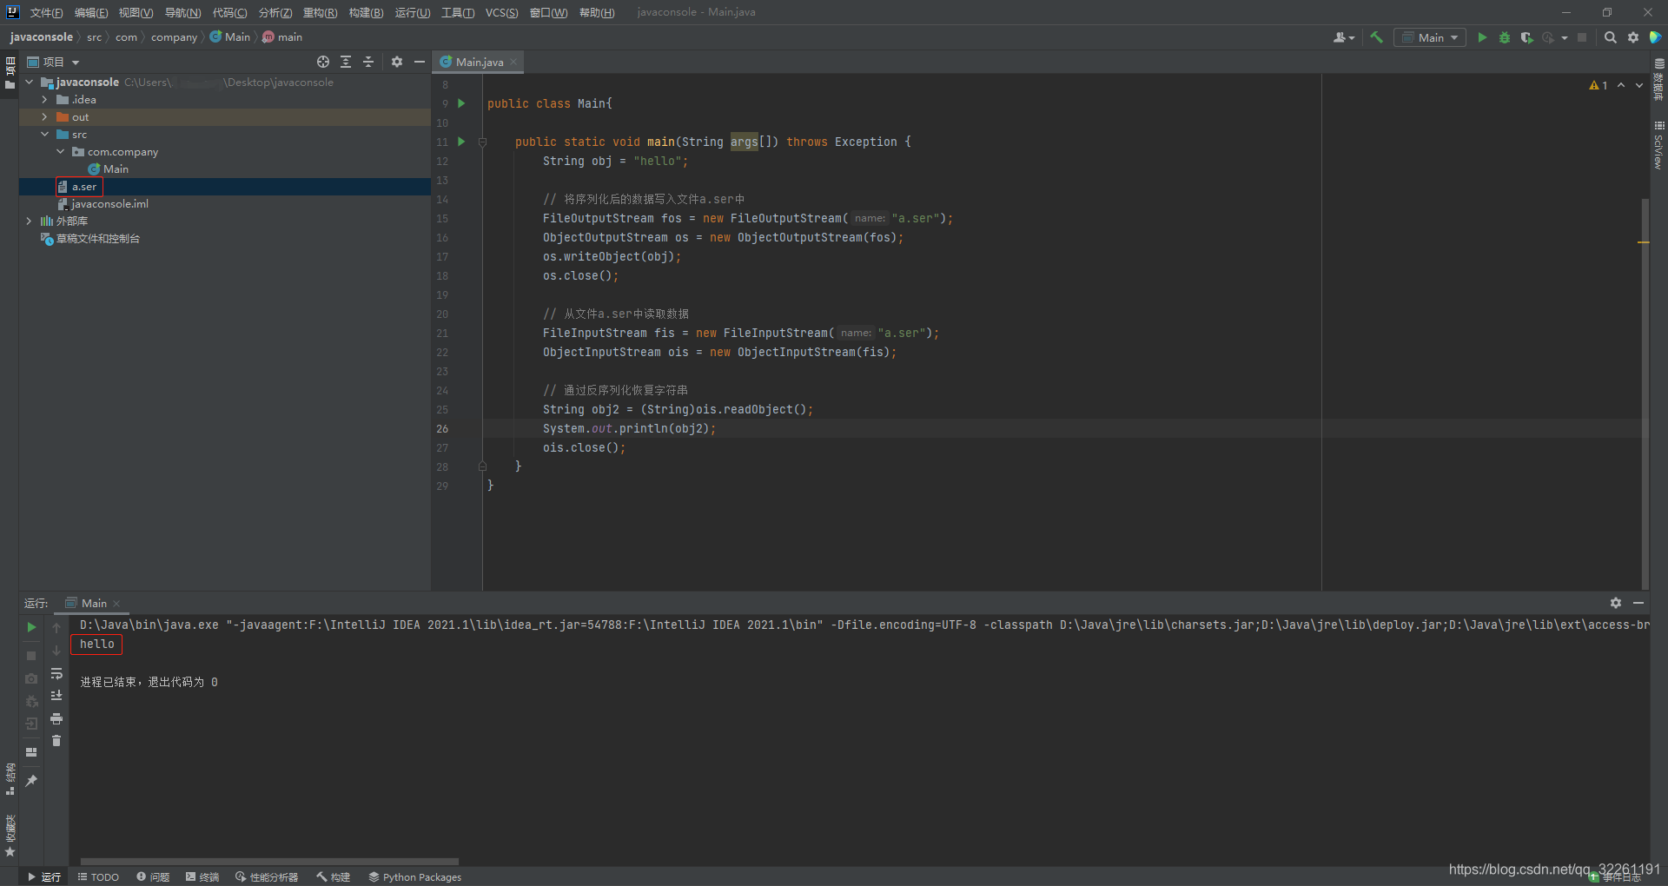Click the user account icon in toolbar
The width and height of the screenshot is (1668, 886).
pyautogui.click(x=1343, y=37)
